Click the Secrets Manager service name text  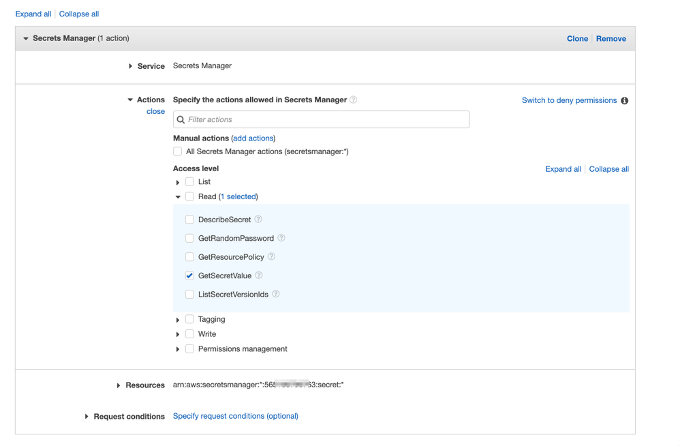(202, 65)
